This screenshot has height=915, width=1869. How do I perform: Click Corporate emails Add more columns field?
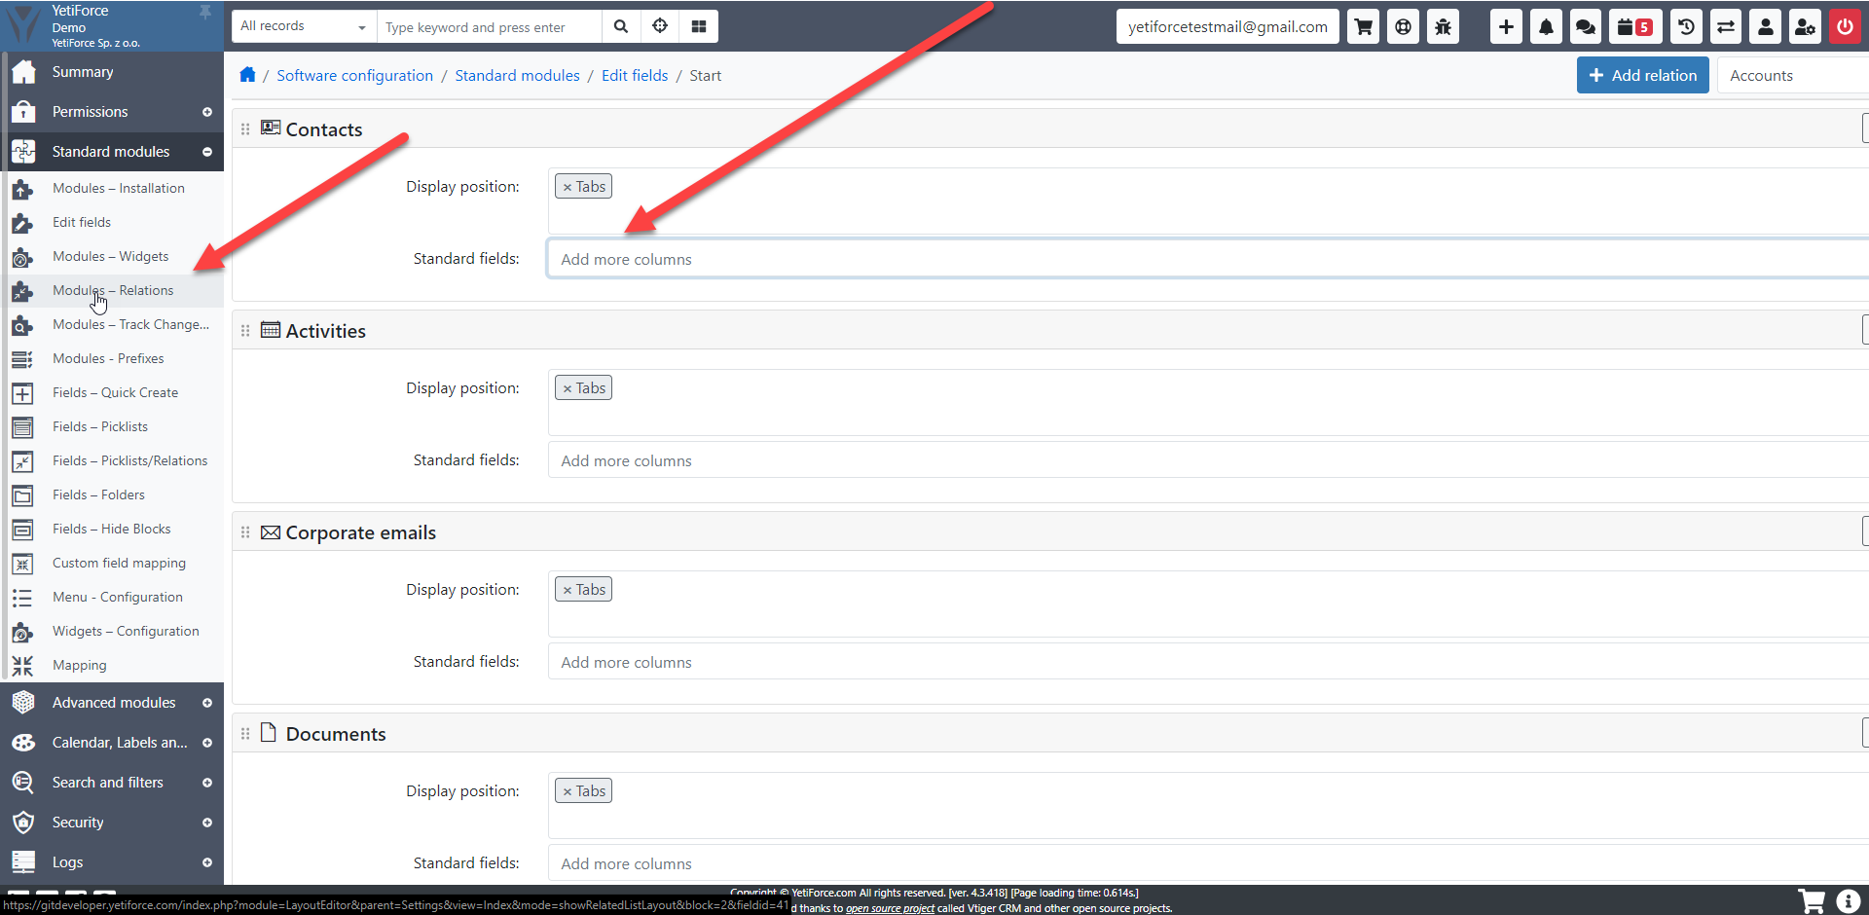pyautogui.click(x=1207, y=662)
